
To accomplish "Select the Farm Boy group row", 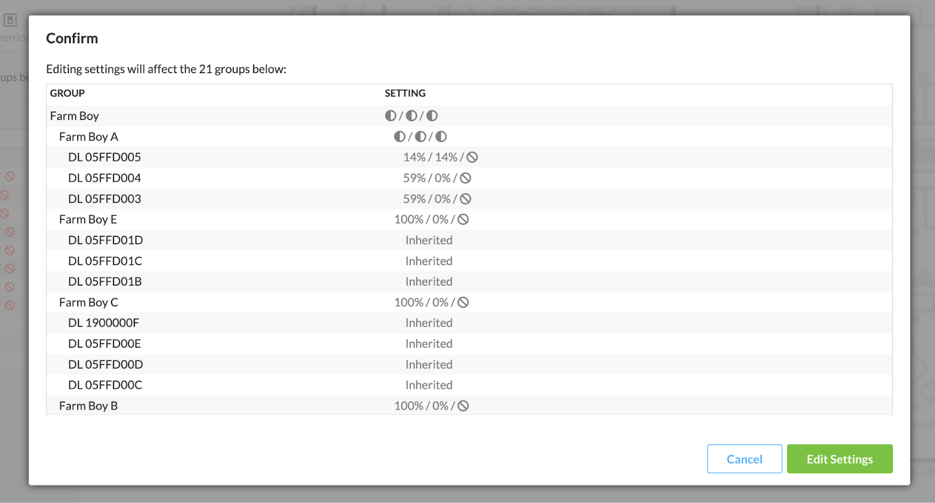I will [74, 116].
